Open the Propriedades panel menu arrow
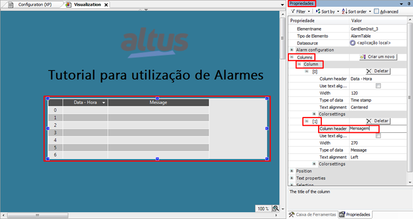 [x=401, y=4]
